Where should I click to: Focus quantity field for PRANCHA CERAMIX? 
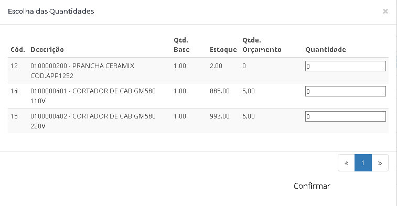[346, 66]
